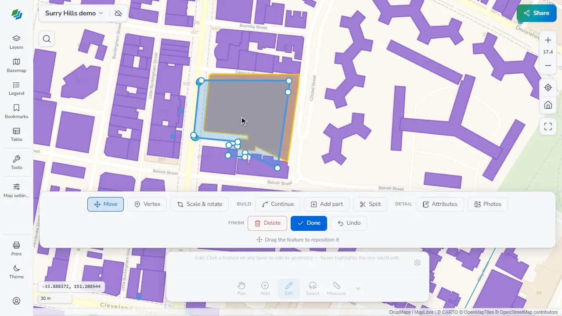Activate the Measure tool

tap(336, 288)
